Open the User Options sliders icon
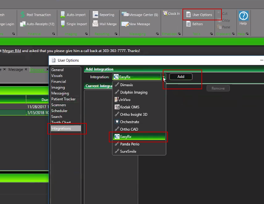The image size is (264, 204). (188, 15)
